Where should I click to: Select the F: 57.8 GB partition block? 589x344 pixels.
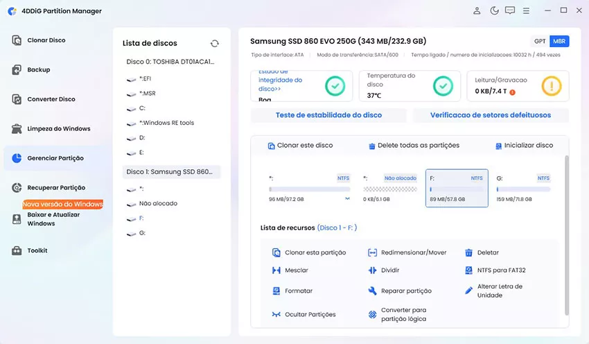tap(457, 189)
